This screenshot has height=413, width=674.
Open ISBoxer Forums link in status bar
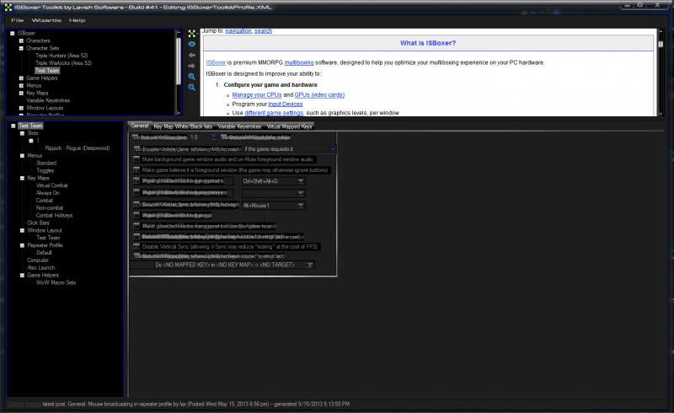pyautogui.click(x=24, y=404)
